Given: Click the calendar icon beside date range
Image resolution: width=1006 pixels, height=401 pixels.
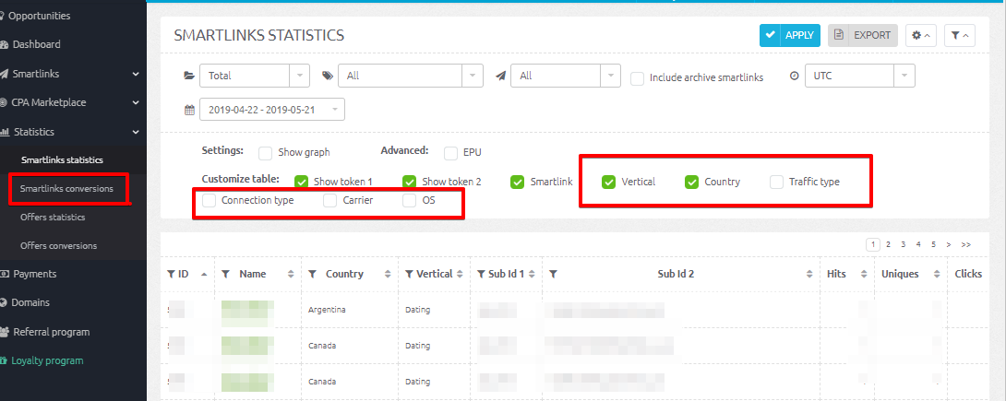Looking at the screenshot, I should pyautogui.click(x=189, y=110).
